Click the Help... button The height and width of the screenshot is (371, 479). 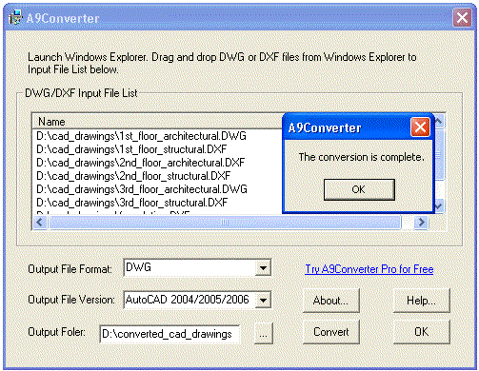point(421,301)
